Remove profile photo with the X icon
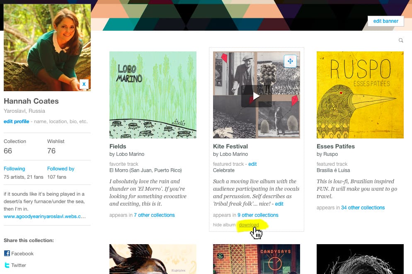 click(x=84, y=84)
